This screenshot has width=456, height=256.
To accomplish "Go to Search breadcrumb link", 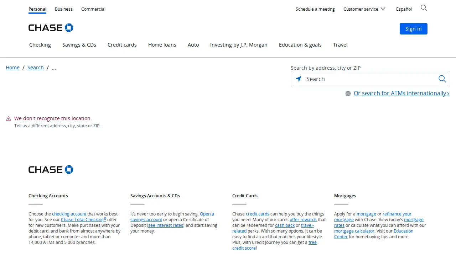I will (36, 68).
